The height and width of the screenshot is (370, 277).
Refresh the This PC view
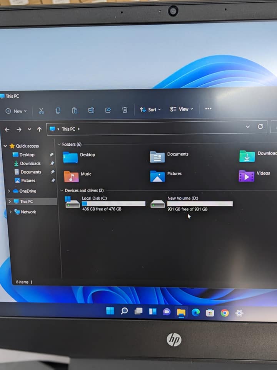(x=260, y=127)
